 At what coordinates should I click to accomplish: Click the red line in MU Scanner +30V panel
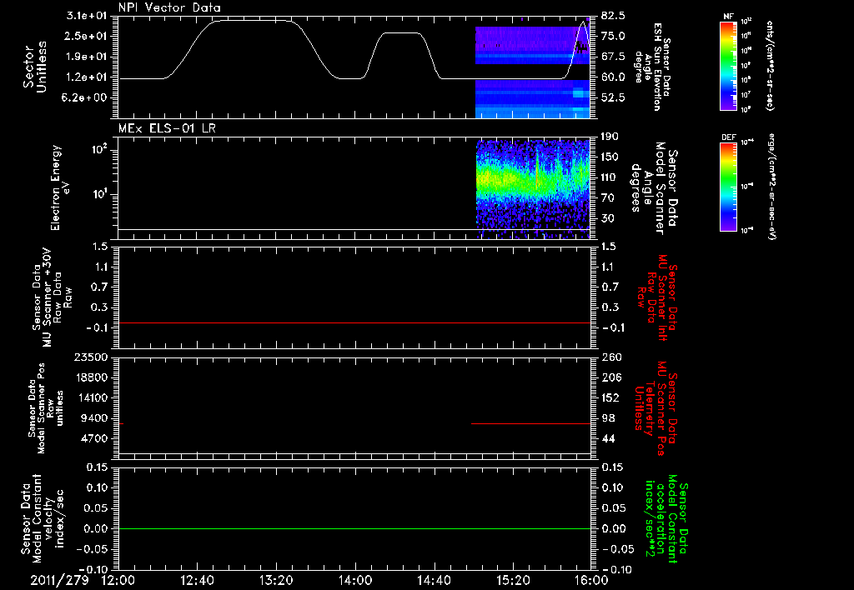354,322
